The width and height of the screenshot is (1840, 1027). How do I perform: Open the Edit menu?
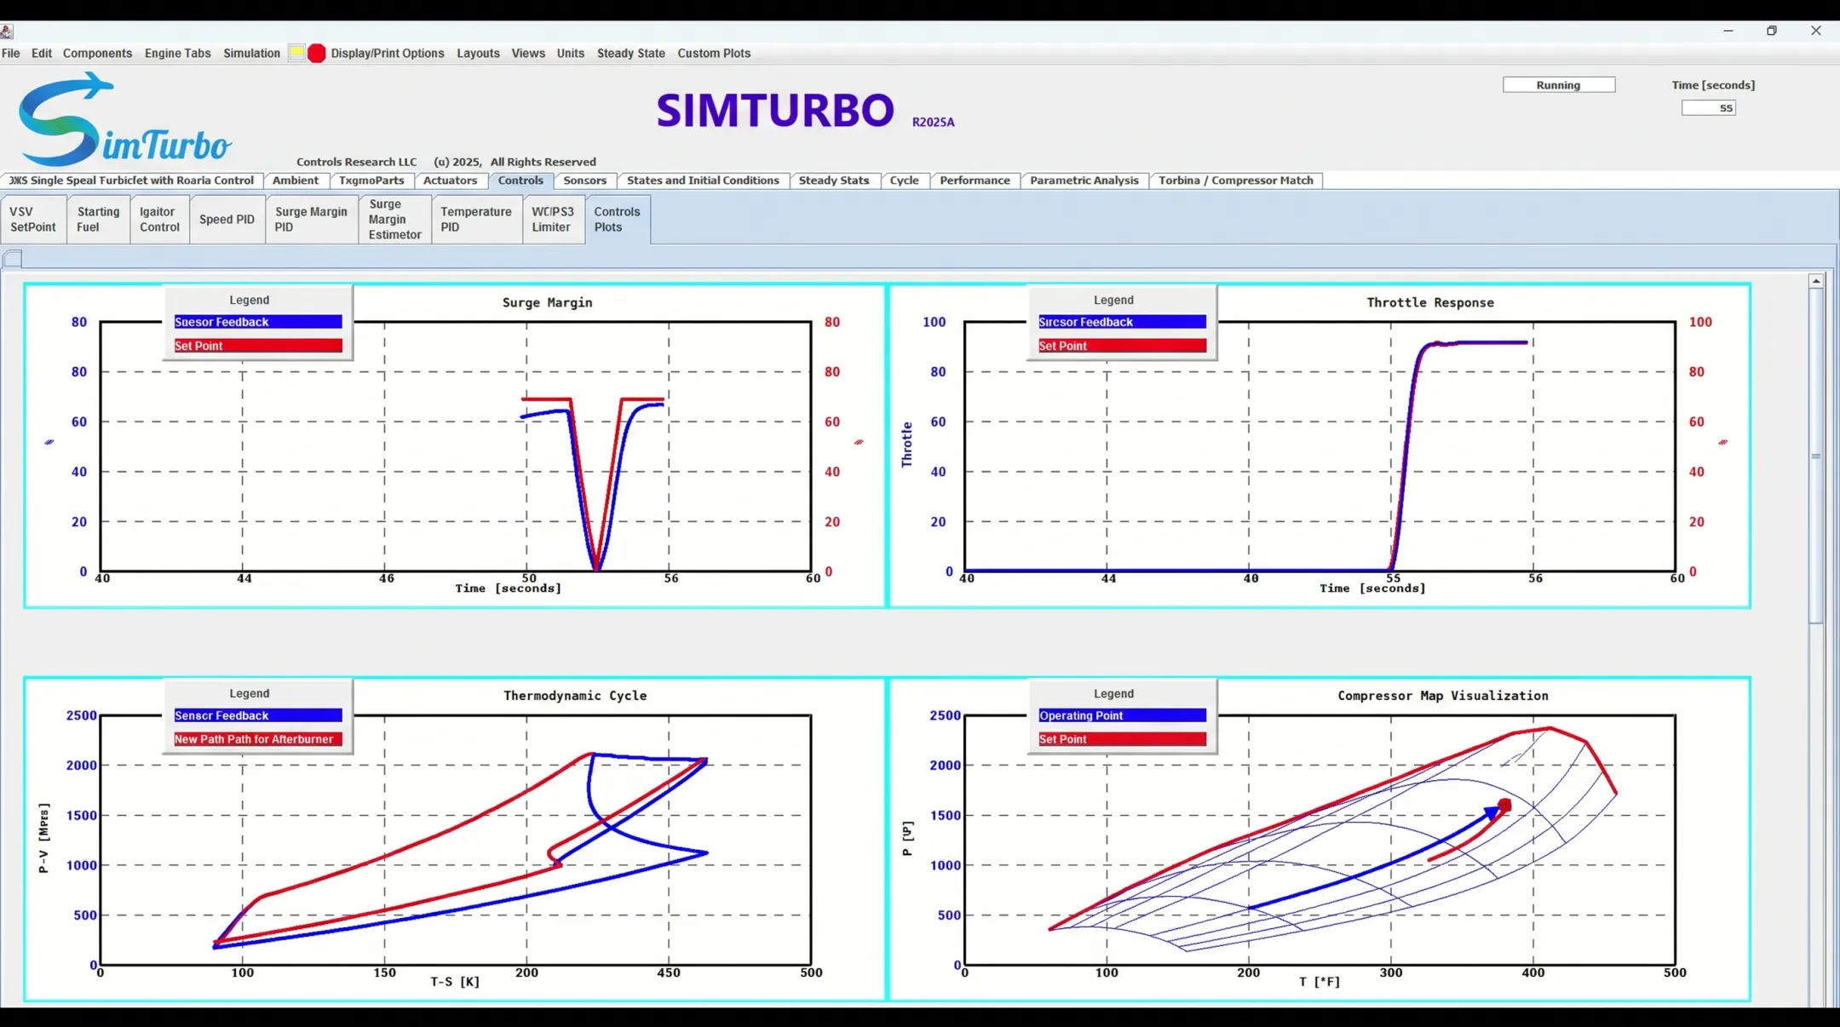[x=42, y=53]
